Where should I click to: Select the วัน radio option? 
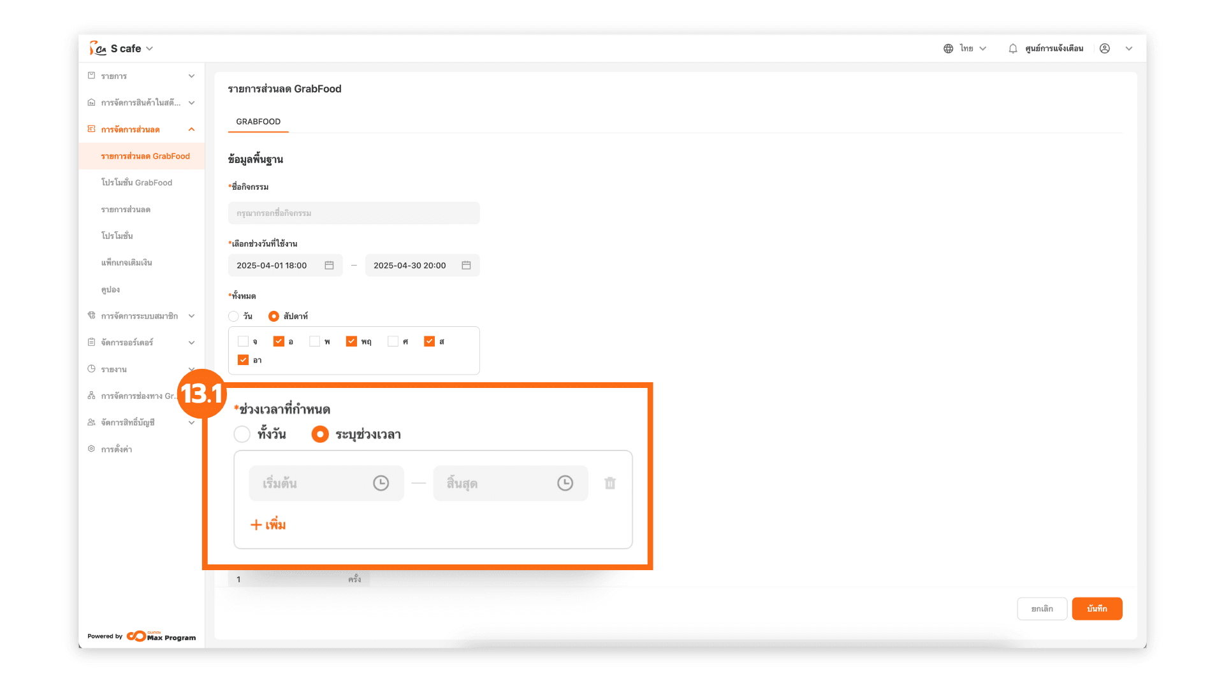tap(234, 316)
